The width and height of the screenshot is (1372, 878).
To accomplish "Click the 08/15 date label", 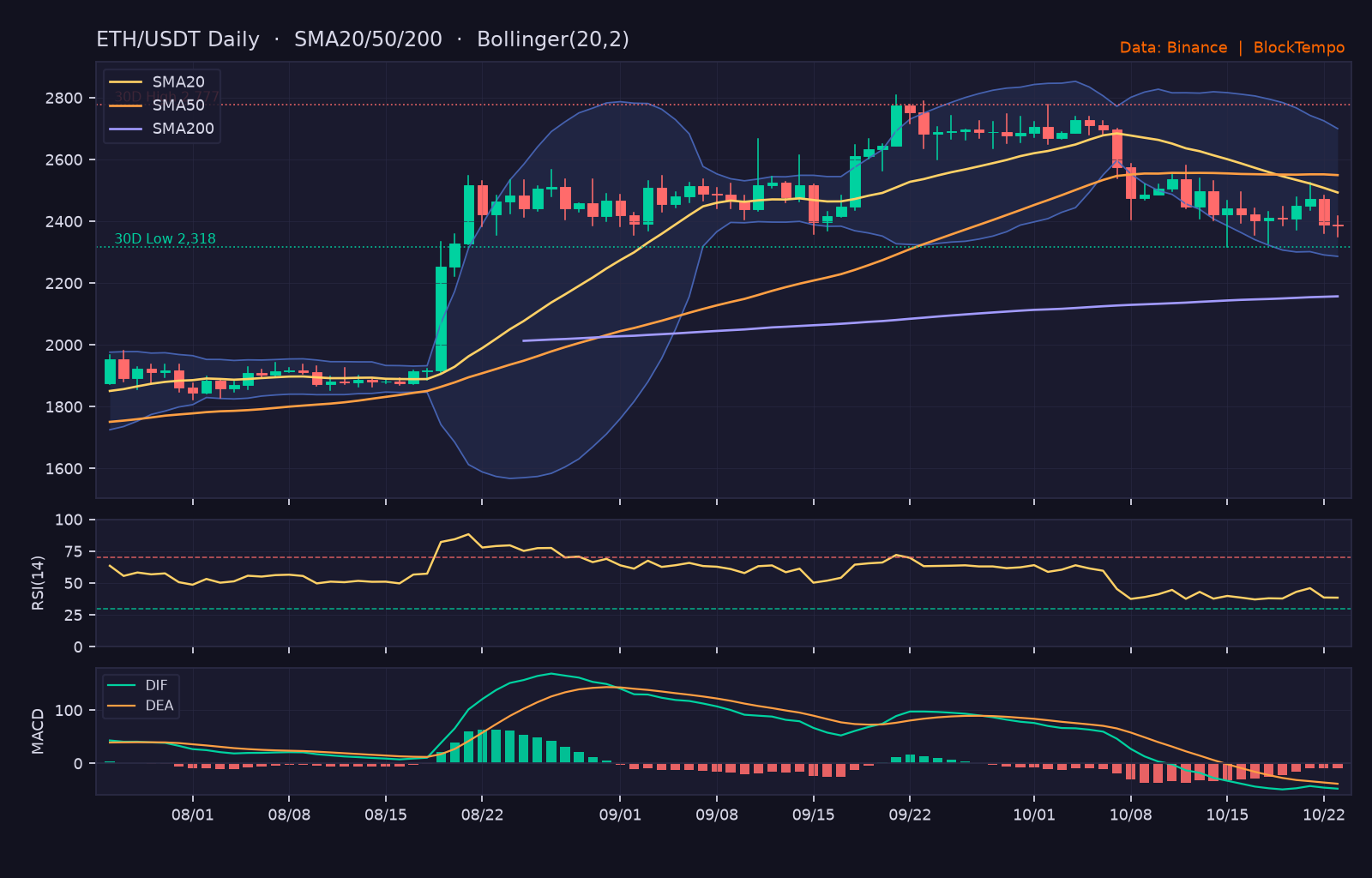I will (x=386, y=815).
